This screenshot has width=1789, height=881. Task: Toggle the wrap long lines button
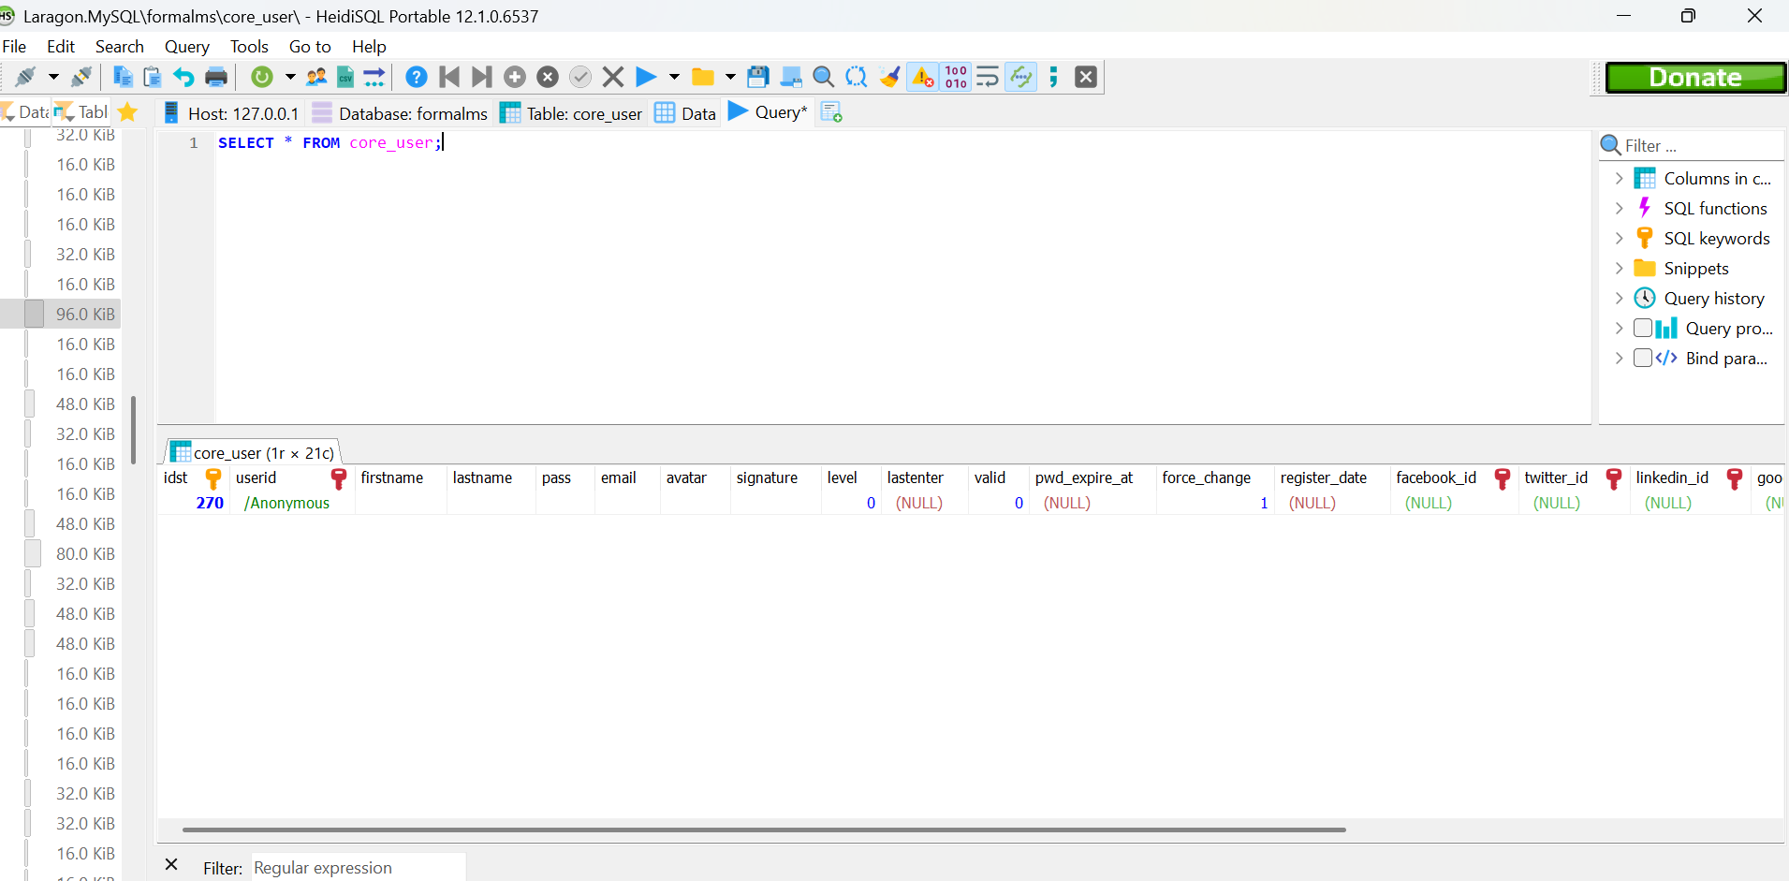988,77
